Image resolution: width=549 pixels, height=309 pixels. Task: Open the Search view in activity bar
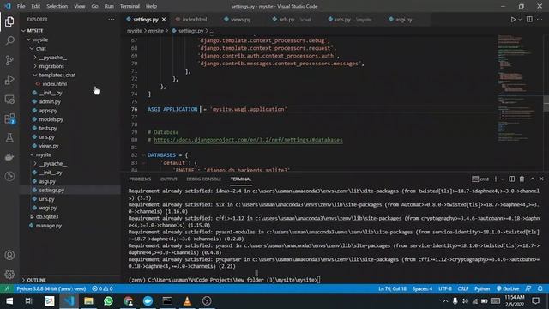tap(9, 40)
